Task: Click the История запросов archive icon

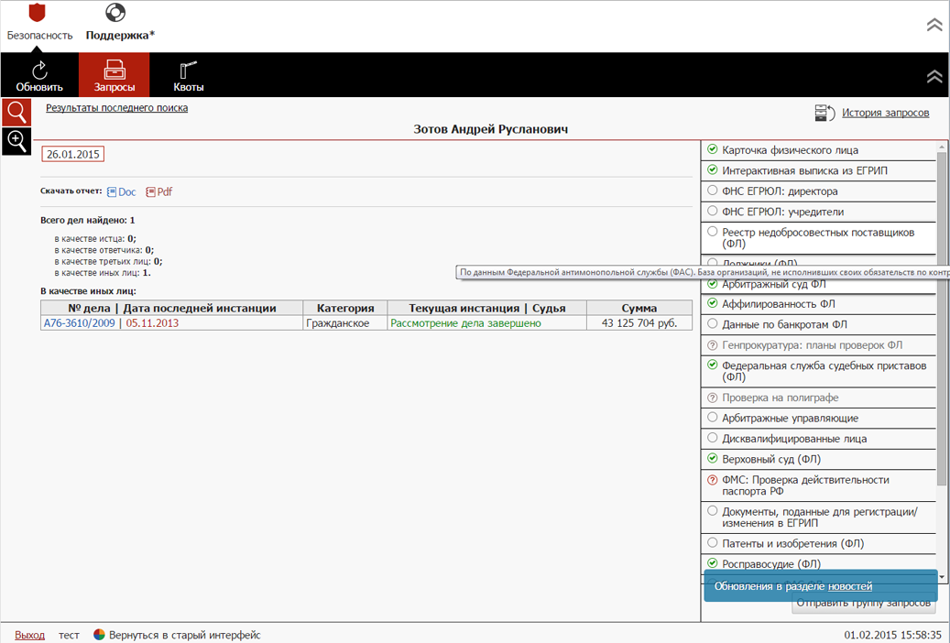Action: coord(825,113)
